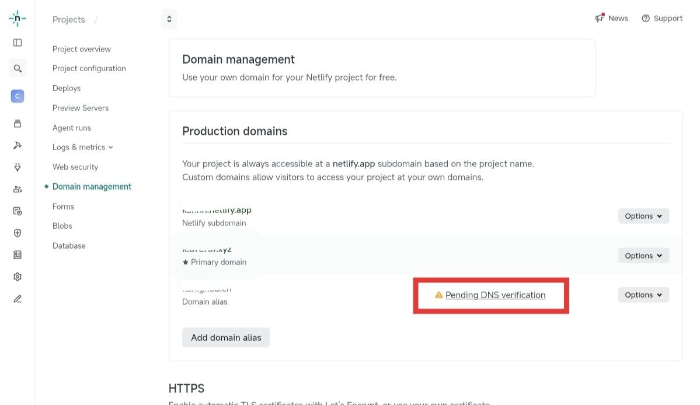
Task: Open the builds hammer icon
Action: (x=18, y=145)
